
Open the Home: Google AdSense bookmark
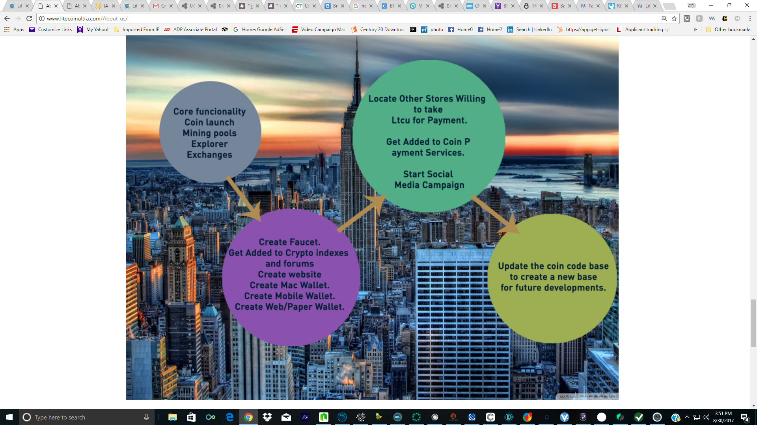pyautogui.click(x=259, y=30)
